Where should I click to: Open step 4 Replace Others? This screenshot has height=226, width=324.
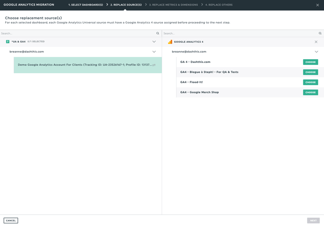[x=219, y=5]
